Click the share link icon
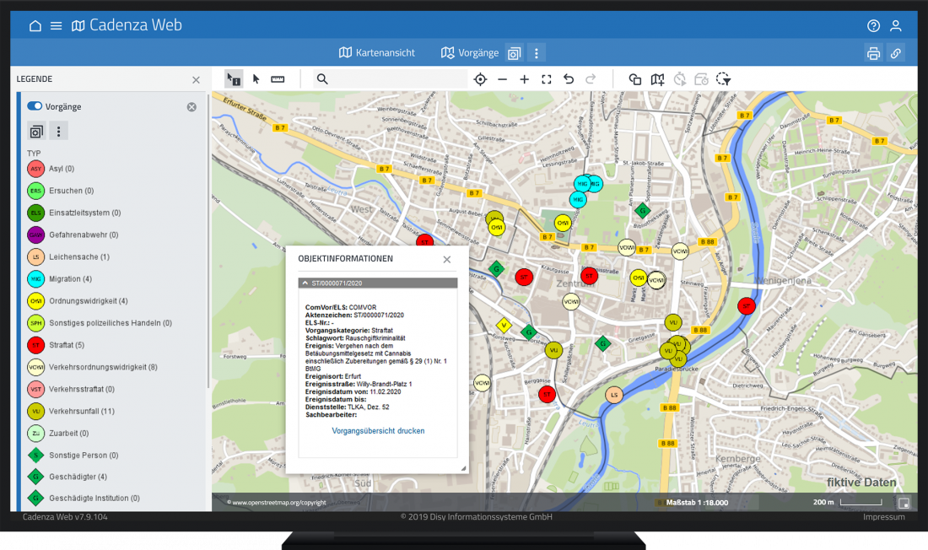928x550 pixels. coord(895,53)
